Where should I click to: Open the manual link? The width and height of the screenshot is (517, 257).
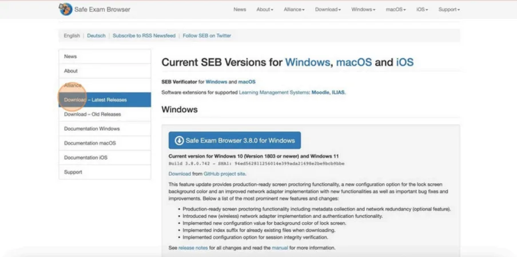coord(280,248)
